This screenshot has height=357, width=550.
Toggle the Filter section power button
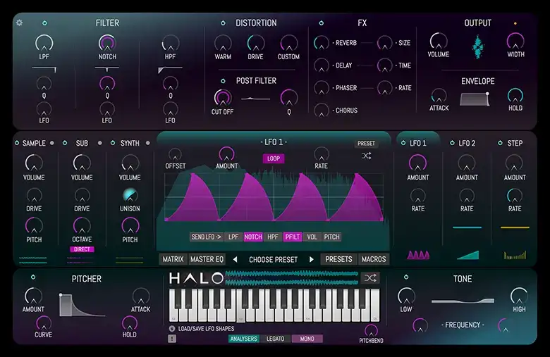[44, 23]
